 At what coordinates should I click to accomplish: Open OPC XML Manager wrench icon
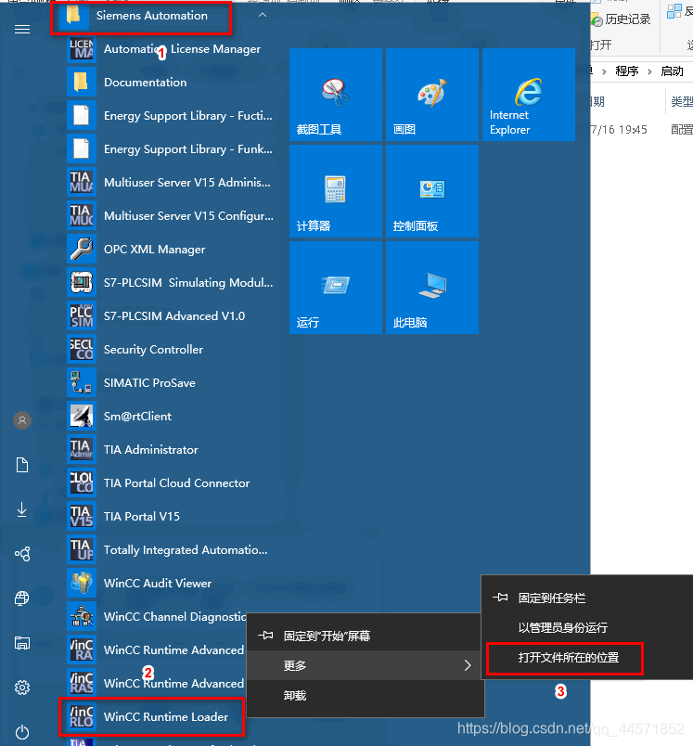point(82,249)
